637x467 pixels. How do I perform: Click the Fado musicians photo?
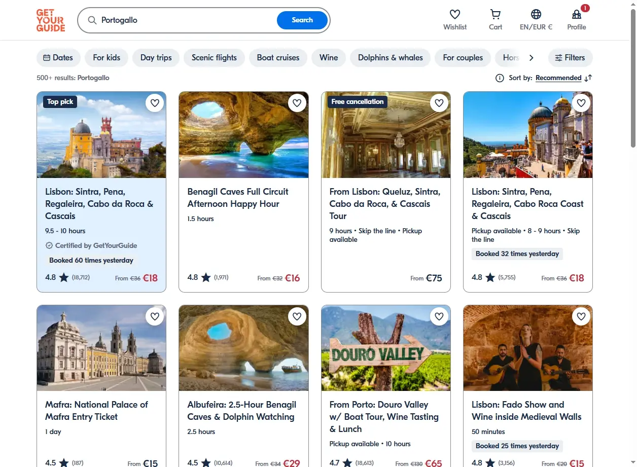pos(528,348)
